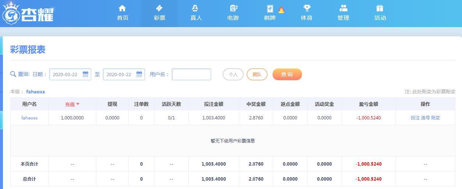Open fahaoxs username link in table row
The height and width of the screenshot is (189, 462).
coord(29,118)
